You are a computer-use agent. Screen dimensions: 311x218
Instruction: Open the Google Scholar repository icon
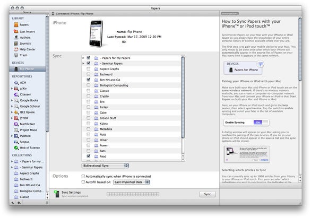pos(16,106)
